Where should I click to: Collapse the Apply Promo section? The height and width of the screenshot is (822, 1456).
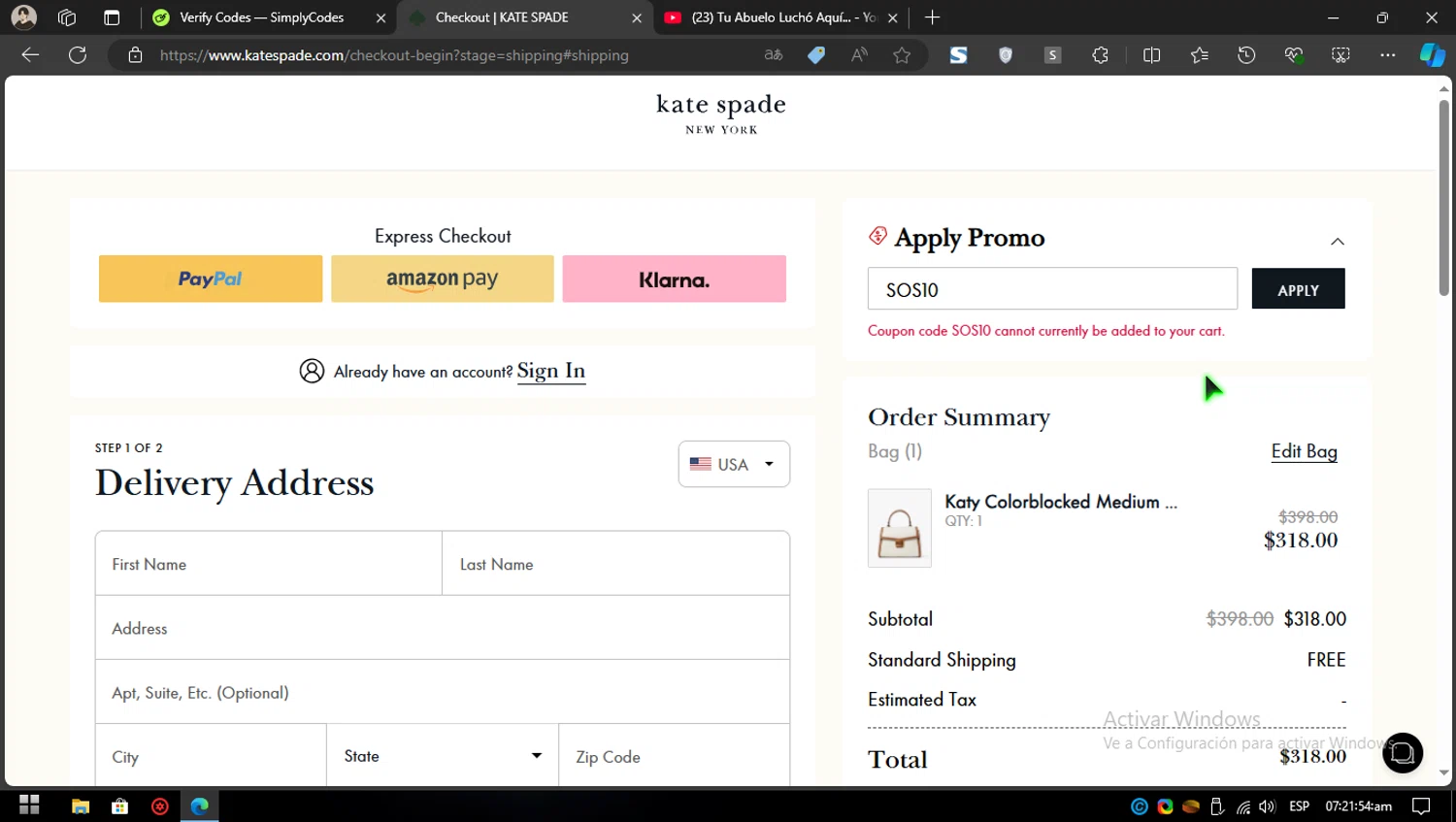1337,241
